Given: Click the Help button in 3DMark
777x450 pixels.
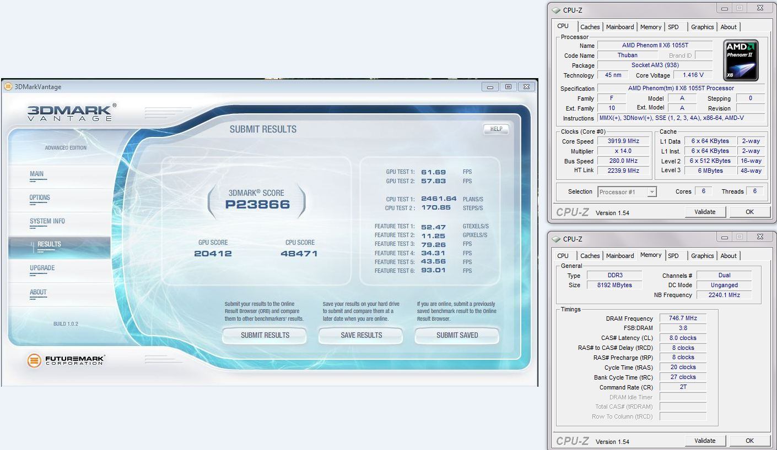Looking at the screenshot, I should (496, 129).
